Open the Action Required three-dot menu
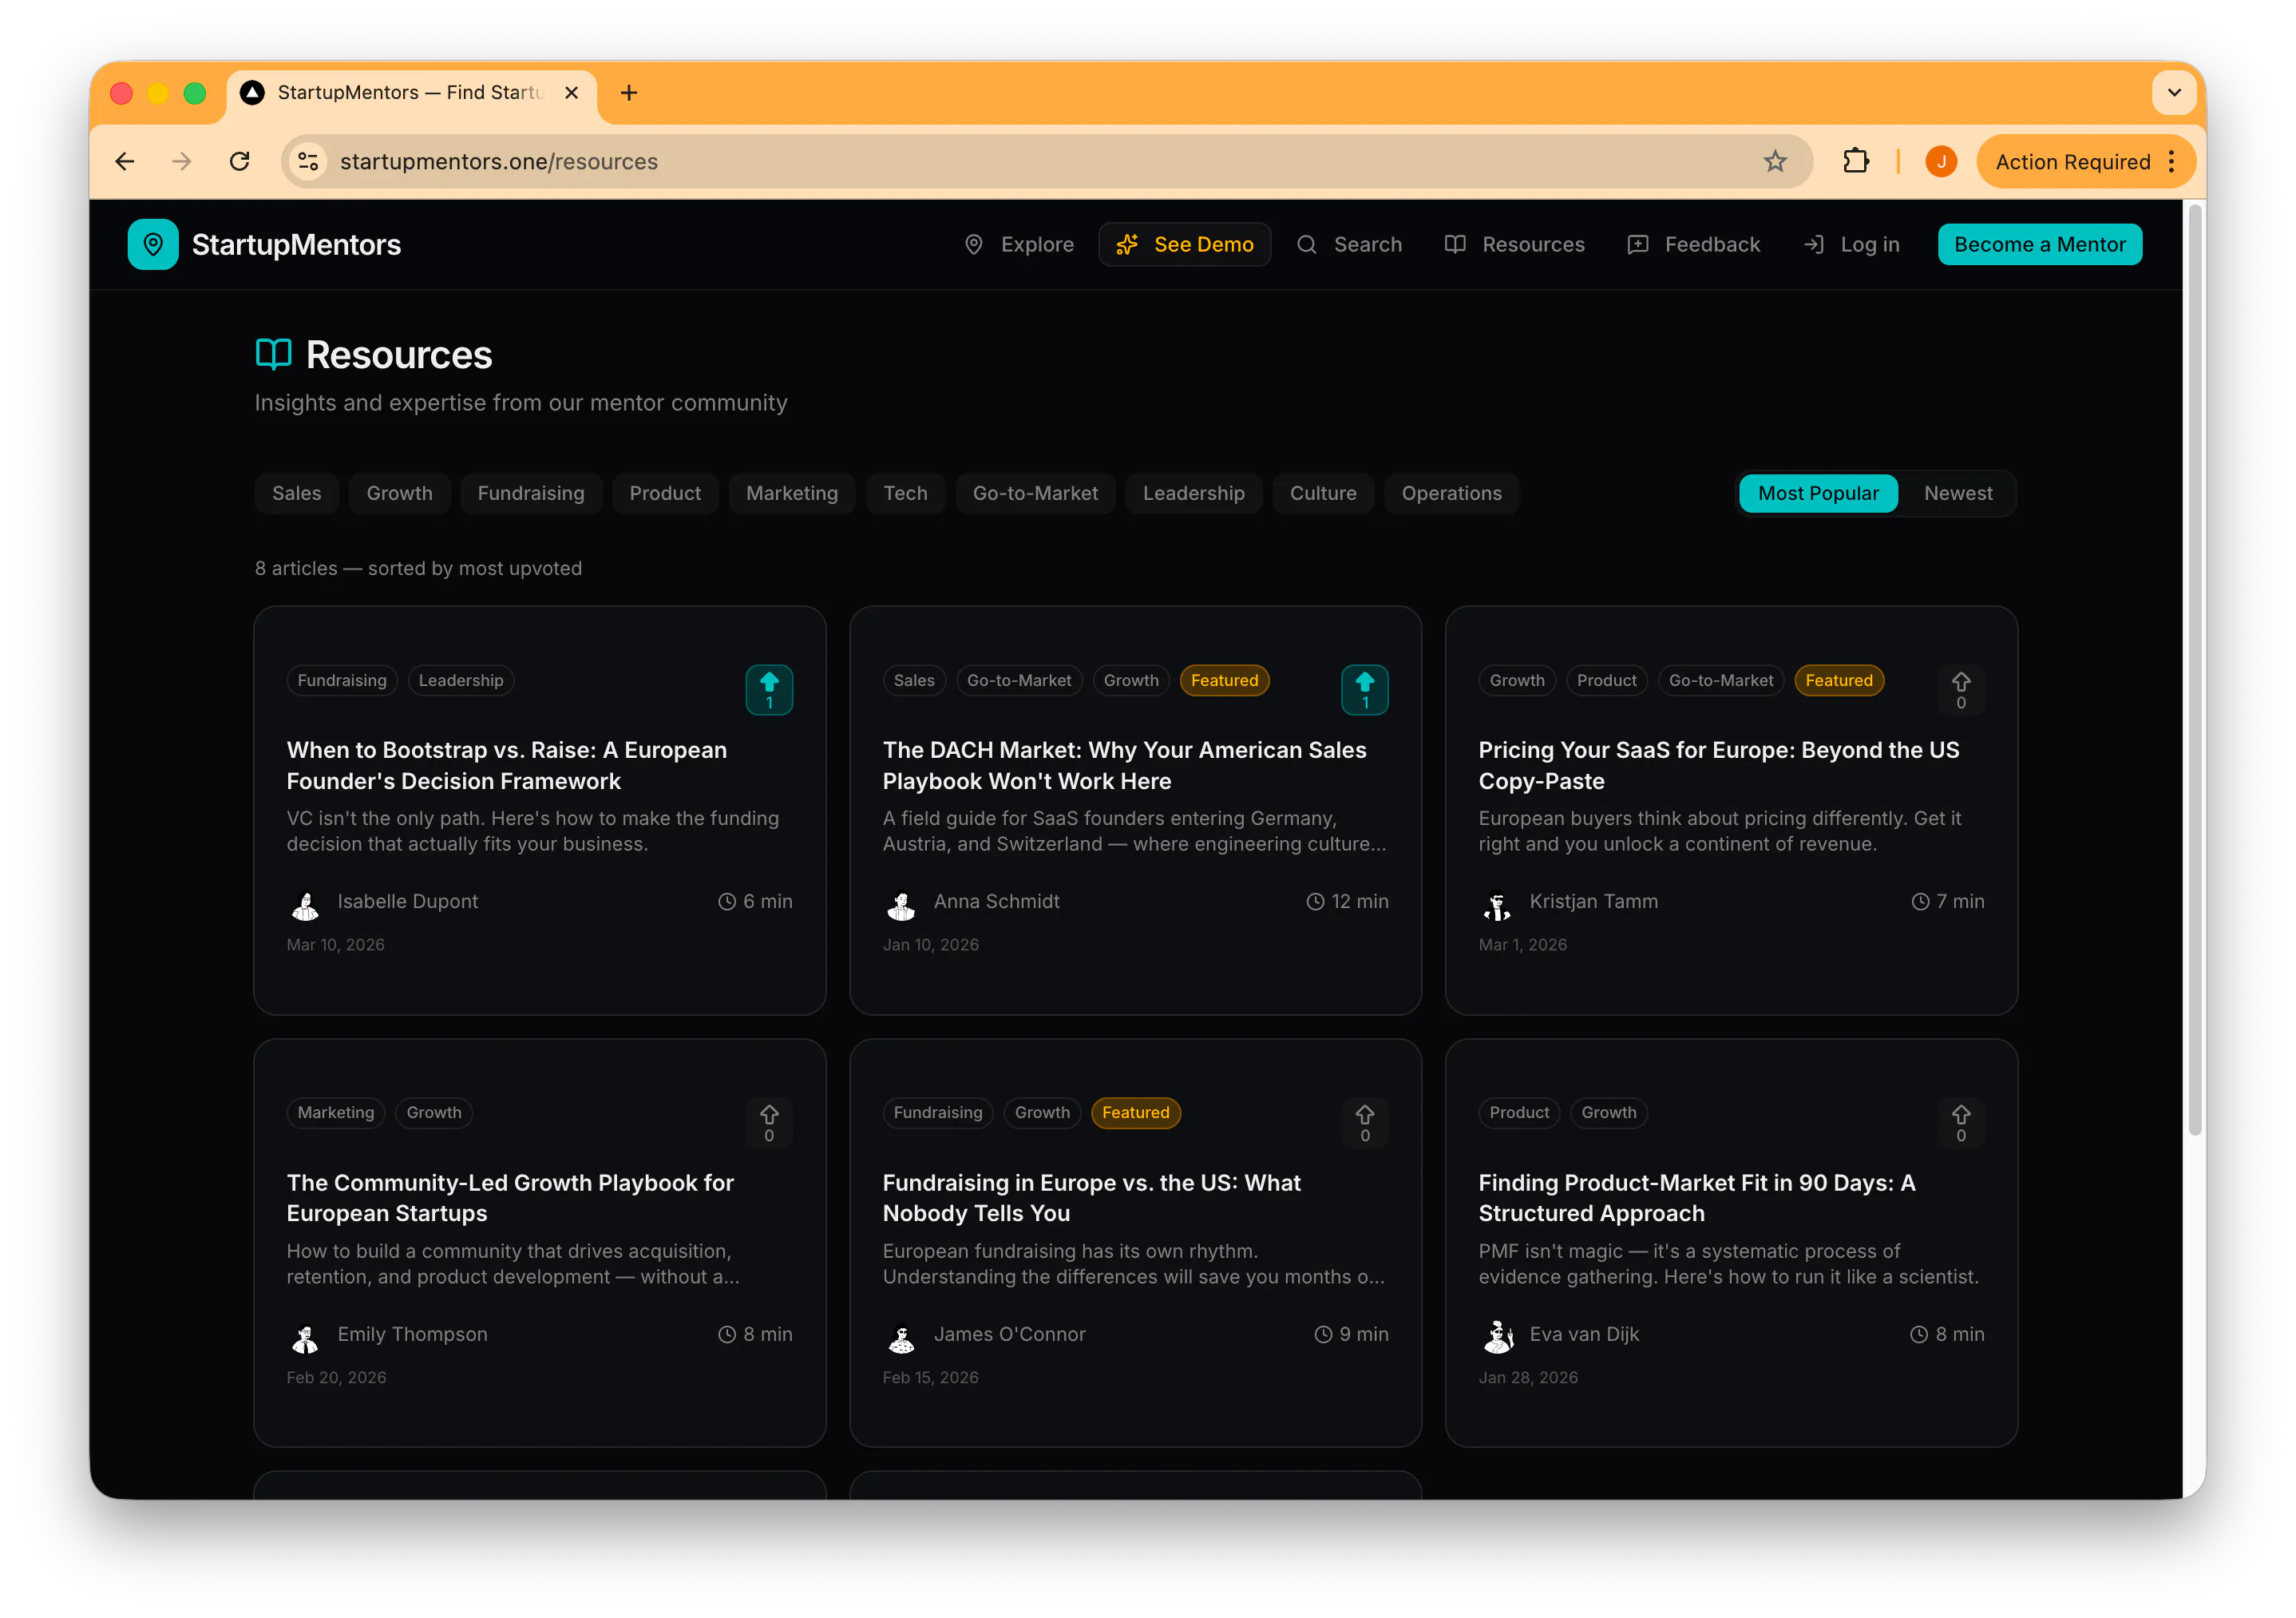Image resolution: width=2296 pixels, height=1618 pixels. click(x=2171, y=162)
